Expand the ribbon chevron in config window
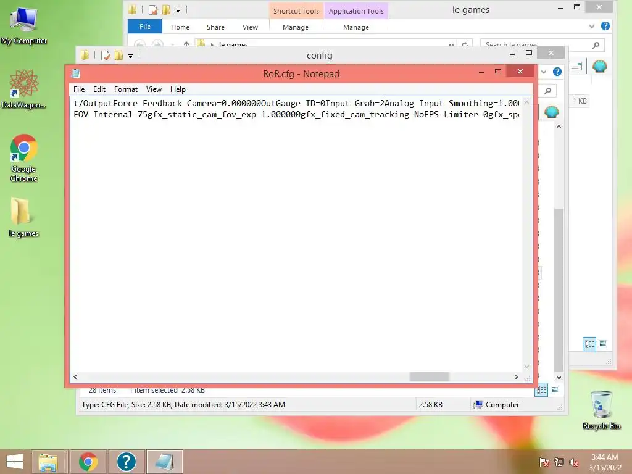The width and height of the screenshot is (632, 474). [544, 72]
